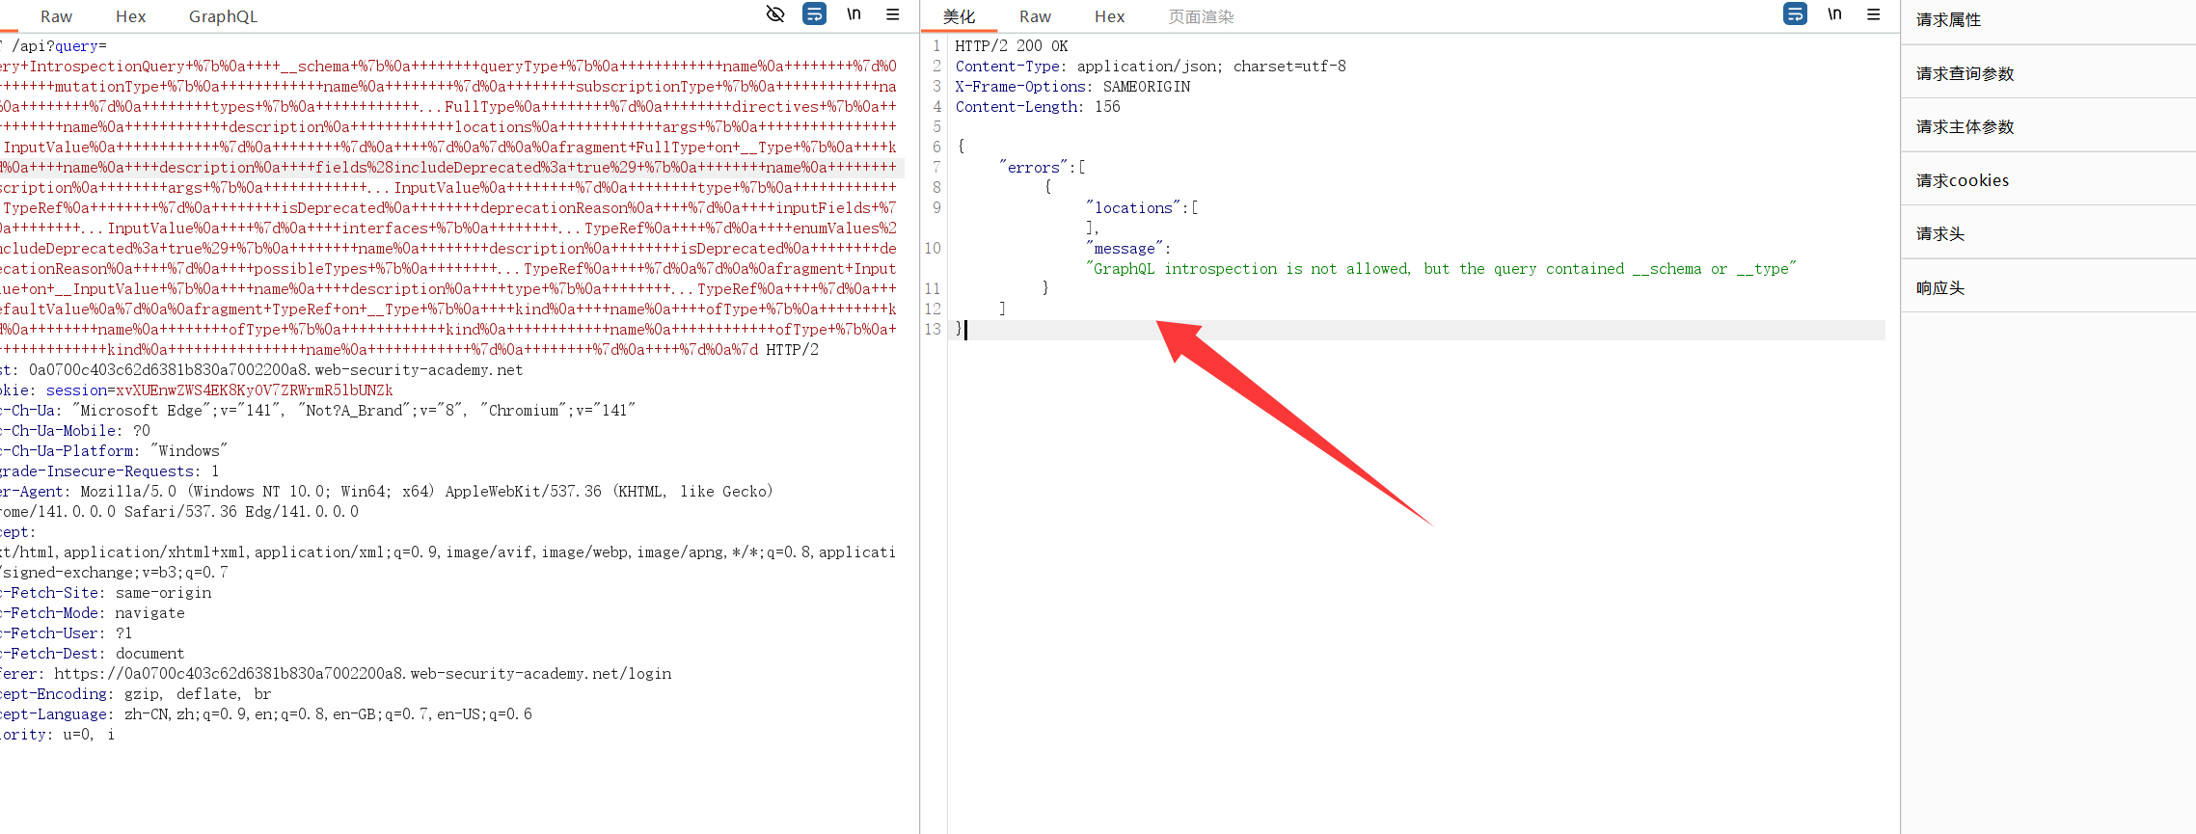This screenshot has width=2196, height=834.
Task: Toggle word wrap in the response panel
Action: 1795,14
